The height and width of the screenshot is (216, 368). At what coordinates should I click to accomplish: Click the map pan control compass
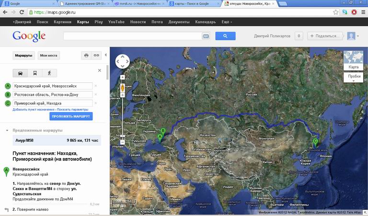[123, 61]
